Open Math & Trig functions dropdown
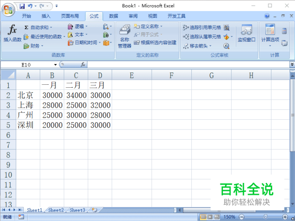 (x=107, y=34)
